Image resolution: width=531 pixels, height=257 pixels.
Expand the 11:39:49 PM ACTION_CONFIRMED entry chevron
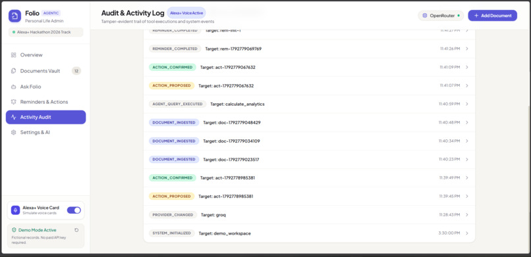tap(467, 177)
